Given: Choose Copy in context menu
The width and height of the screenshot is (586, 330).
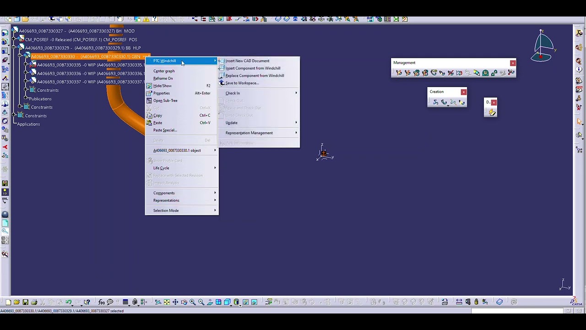Looking at the screenshot, I should [182, 115].
